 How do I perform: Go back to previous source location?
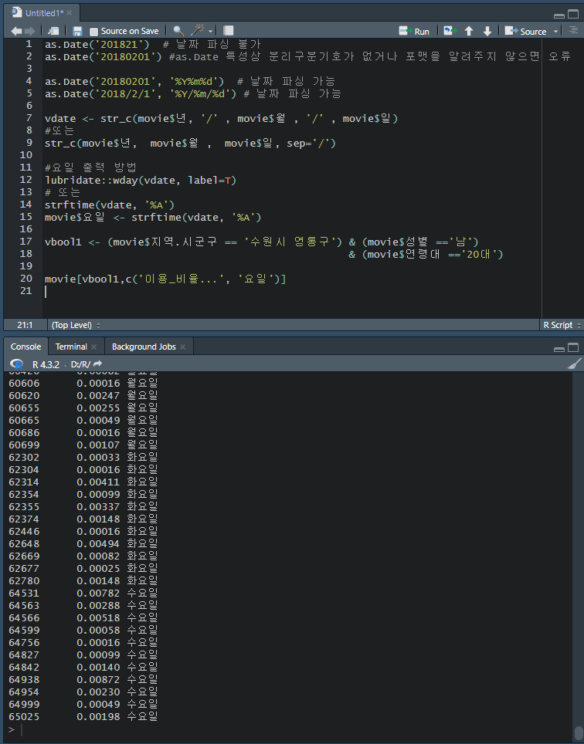click(16, 32)
